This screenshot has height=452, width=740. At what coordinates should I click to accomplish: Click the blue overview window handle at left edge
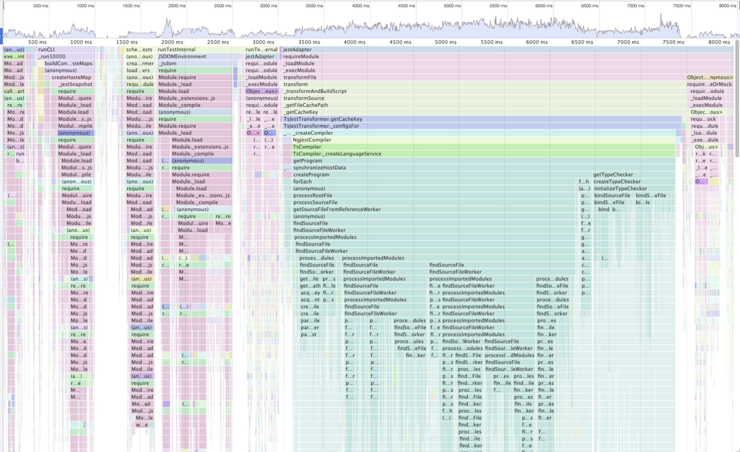coord(1,36)
